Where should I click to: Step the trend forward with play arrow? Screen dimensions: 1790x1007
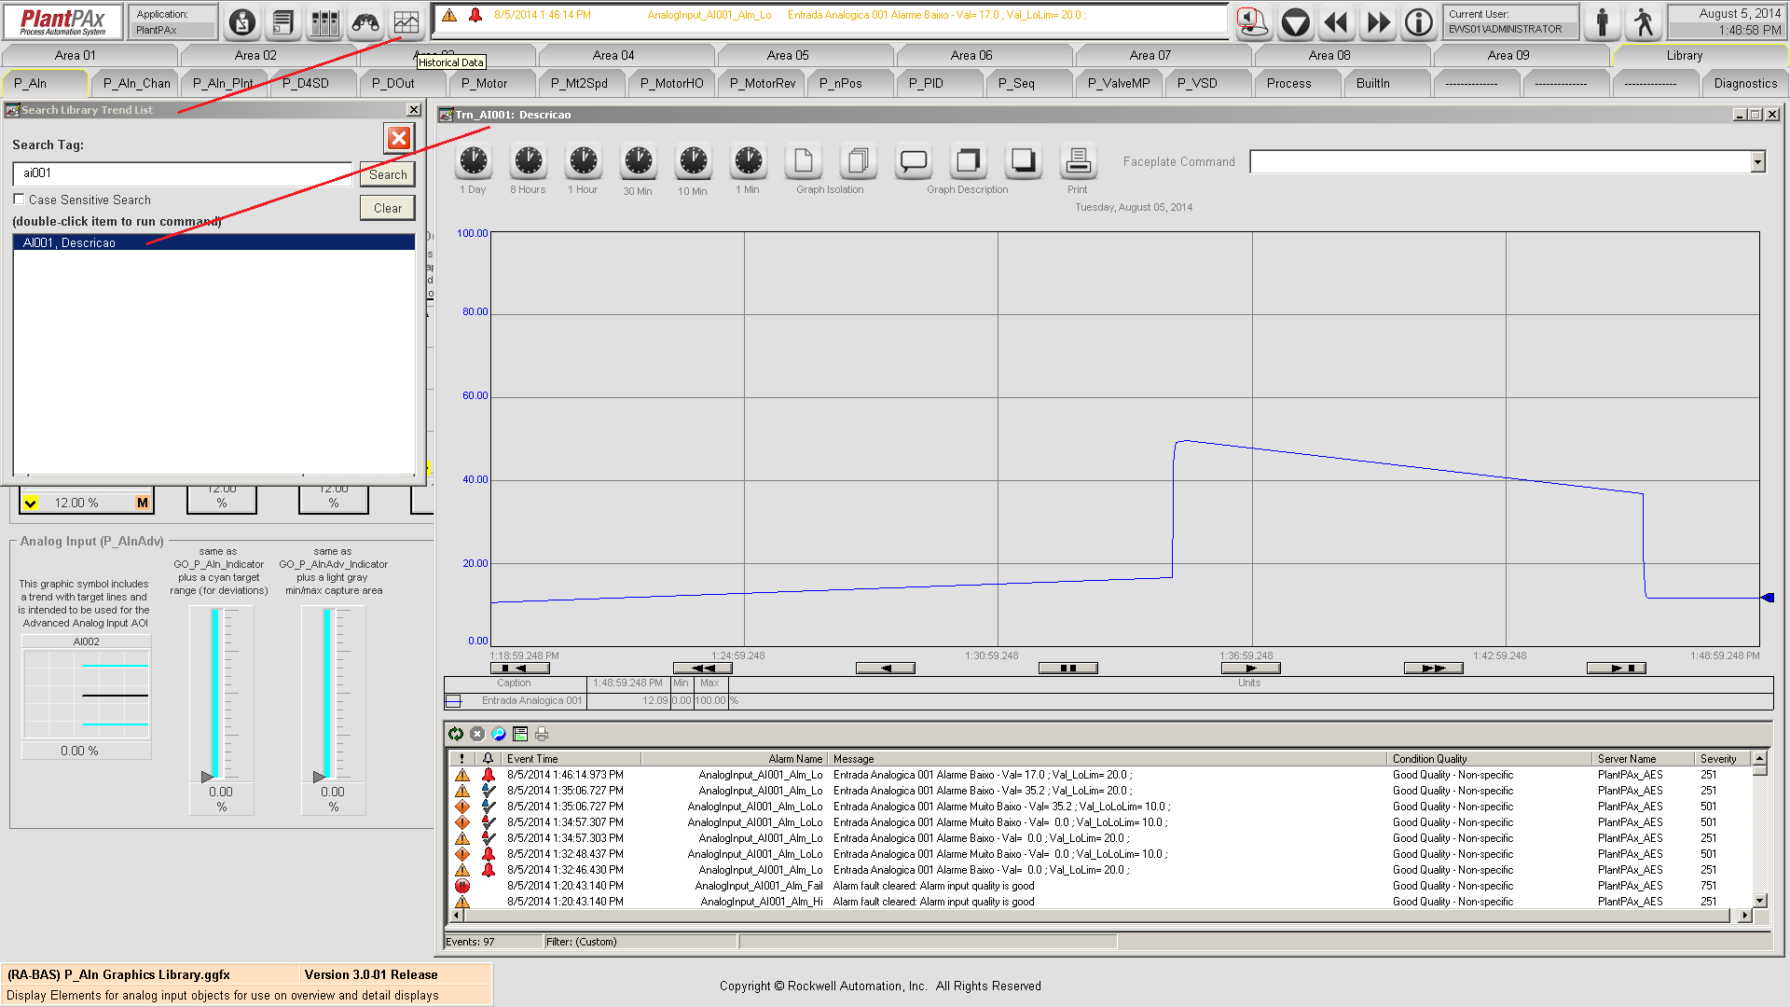[x=1251, y=669]
